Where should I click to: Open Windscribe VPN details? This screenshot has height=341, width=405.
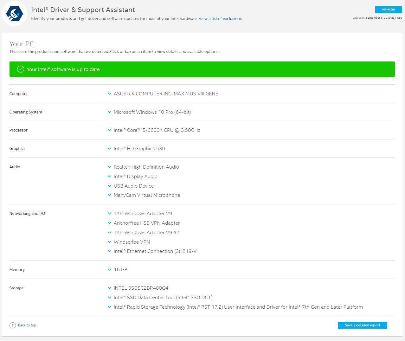(132, 242)
